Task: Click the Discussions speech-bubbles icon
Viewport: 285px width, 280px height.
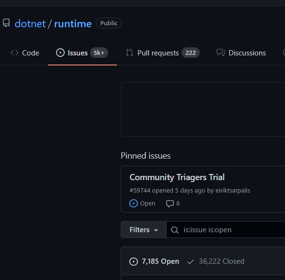Action: 221,53
